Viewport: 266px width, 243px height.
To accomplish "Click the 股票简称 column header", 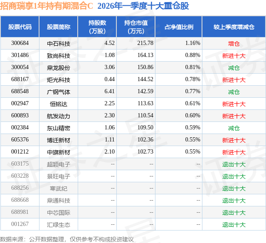I will coord(59,27).
